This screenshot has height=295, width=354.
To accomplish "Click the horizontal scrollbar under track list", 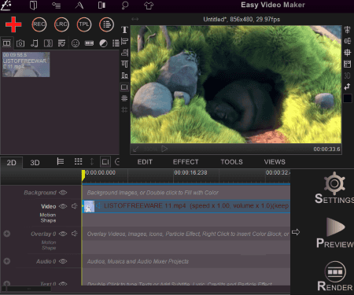I will click(29, 289).
